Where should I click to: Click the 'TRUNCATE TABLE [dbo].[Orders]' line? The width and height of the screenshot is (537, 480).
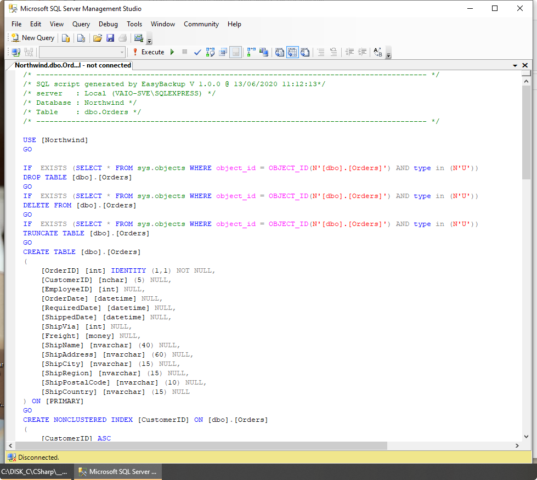[86, 233]
